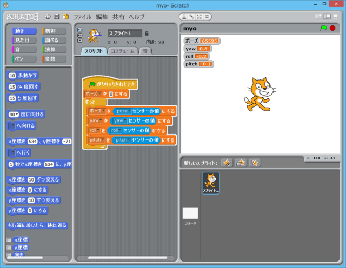Set rotation style to don't rotate
The image size is (346, 268).
80,41
